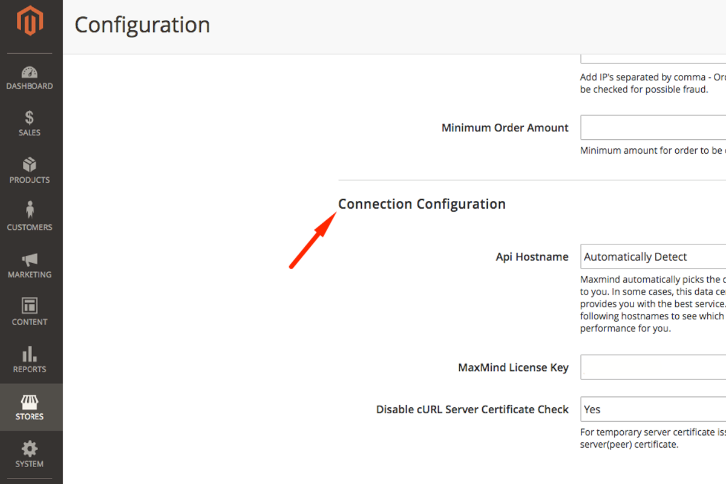The width and height of the screenshot is (726, 484).
Task: Click Disable cURL Server Certificate Check label
Action: (473, 410)
